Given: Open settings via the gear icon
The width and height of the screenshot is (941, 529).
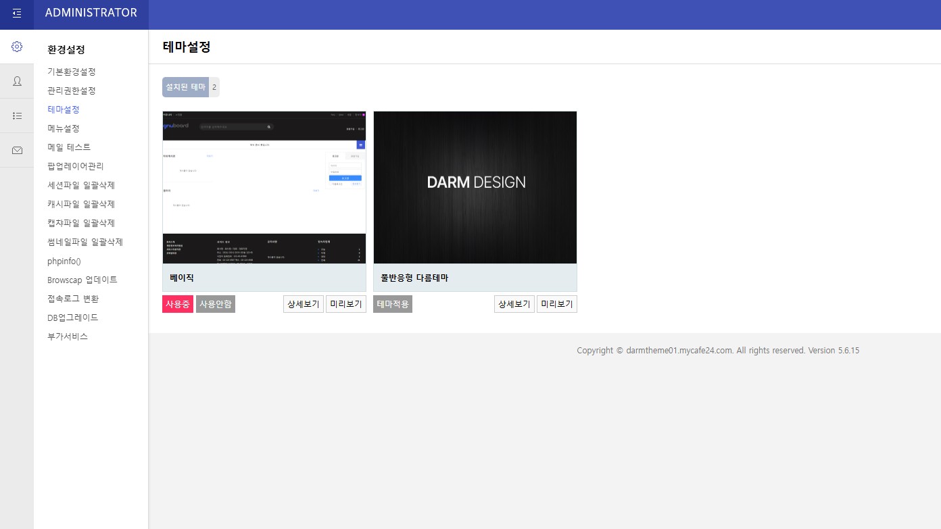Looking at the screenshot, I should pos(17,47).
